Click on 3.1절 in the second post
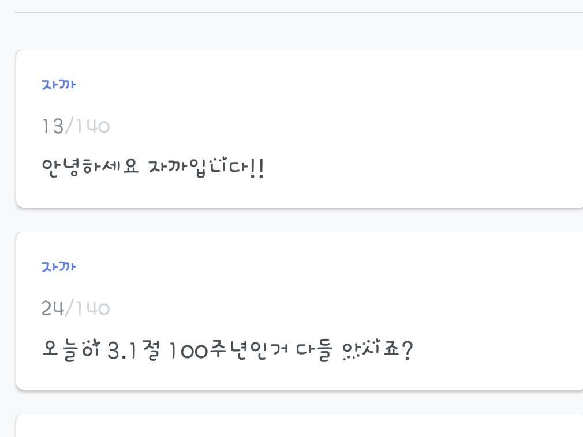 point(132,350)
